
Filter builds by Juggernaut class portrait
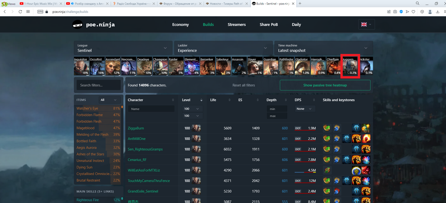pos(350,66)
